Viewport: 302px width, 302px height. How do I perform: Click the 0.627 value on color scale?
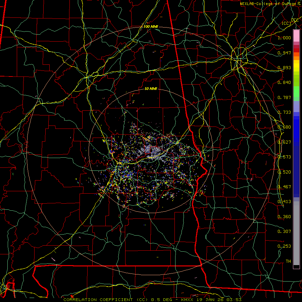(284, 142)
